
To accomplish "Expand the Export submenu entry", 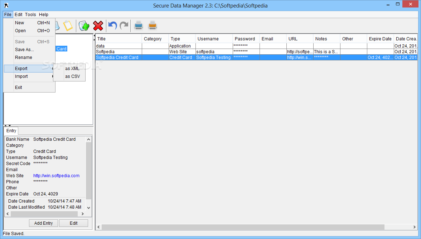I will pos(29,69).
